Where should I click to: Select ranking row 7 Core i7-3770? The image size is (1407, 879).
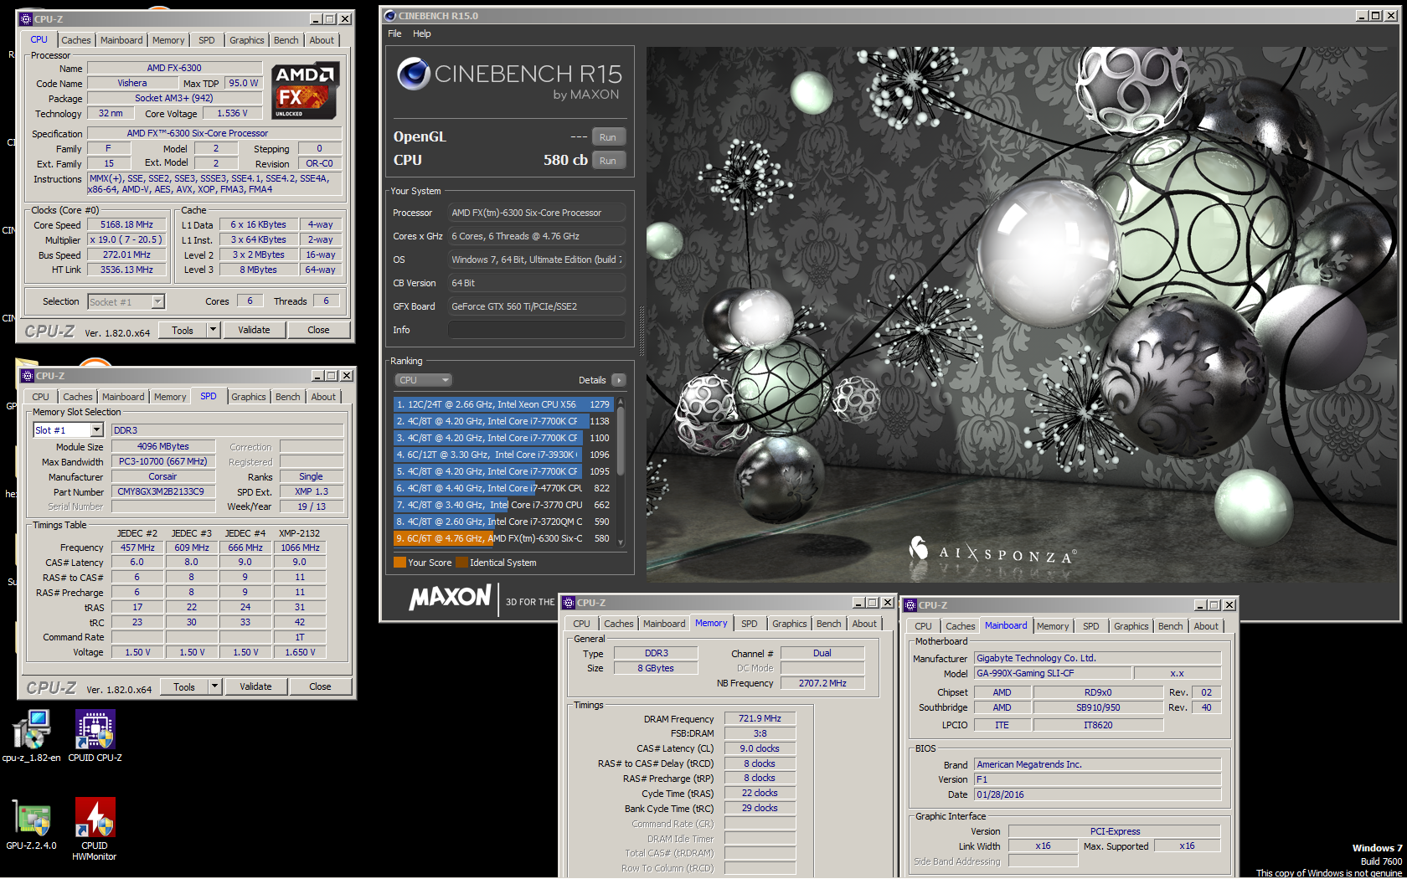[x=504, y=505]
